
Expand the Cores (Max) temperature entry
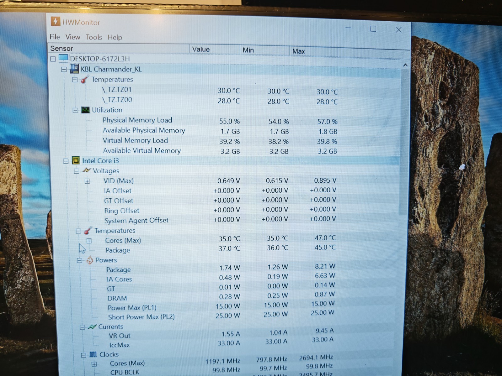(89, 241)
